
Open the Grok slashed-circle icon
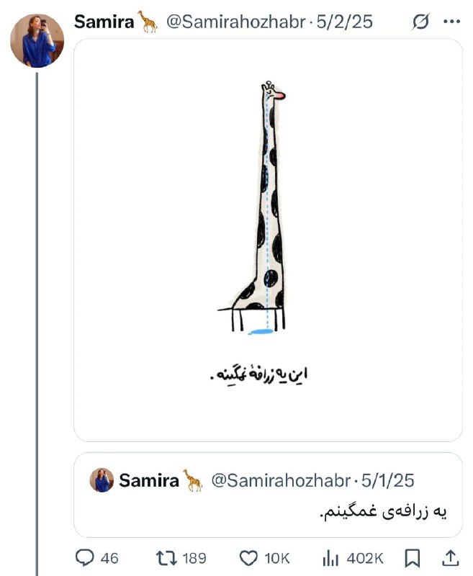coord(420,22)
